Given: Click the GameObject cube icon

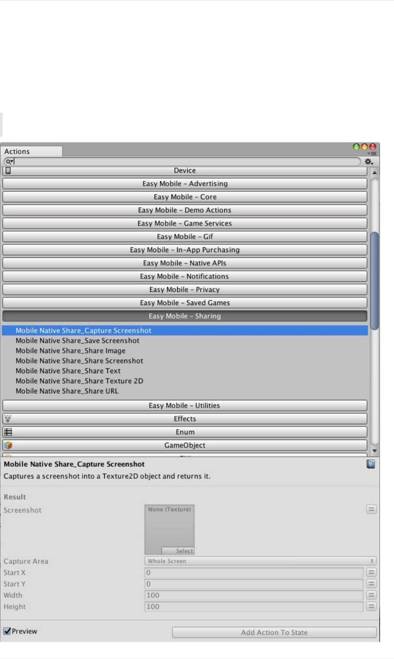Looking at the screenshot, I should (x=8, y=445).
